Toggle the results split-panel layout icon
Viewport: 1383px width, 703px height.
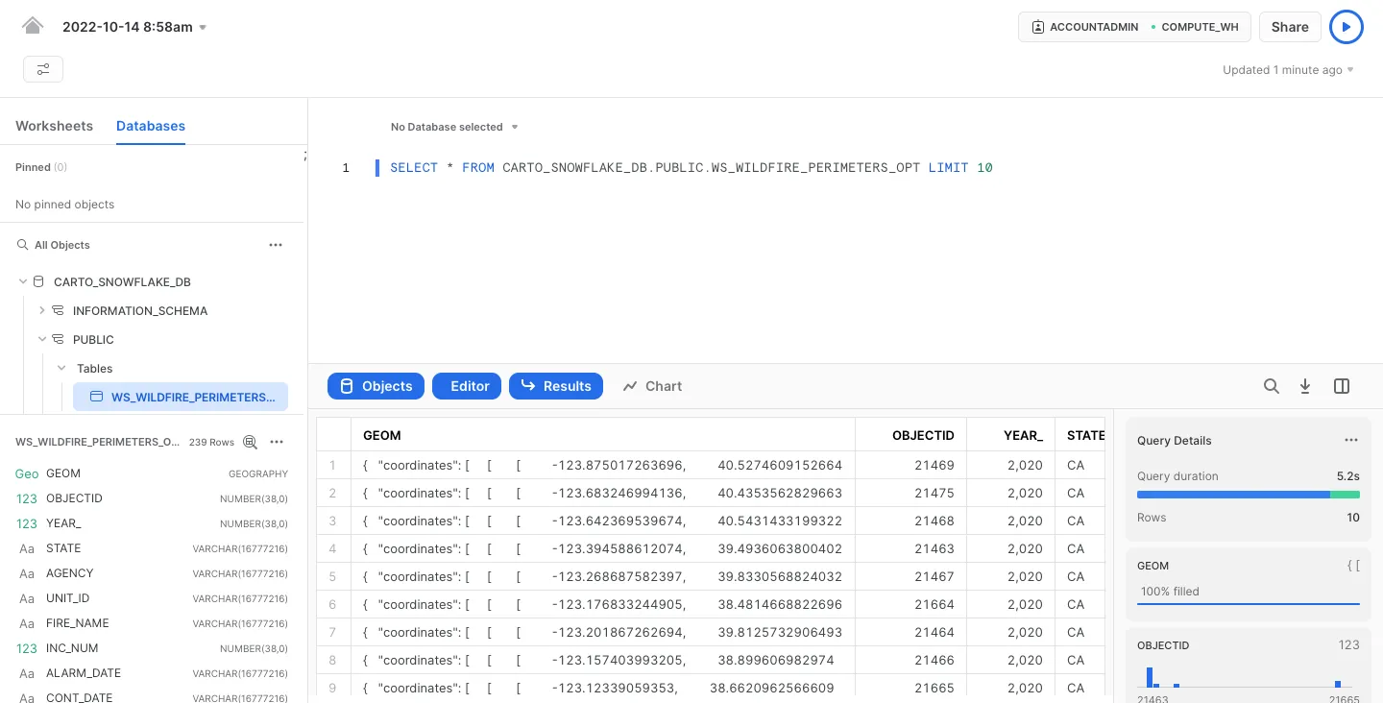click(x=1342, y=386)
